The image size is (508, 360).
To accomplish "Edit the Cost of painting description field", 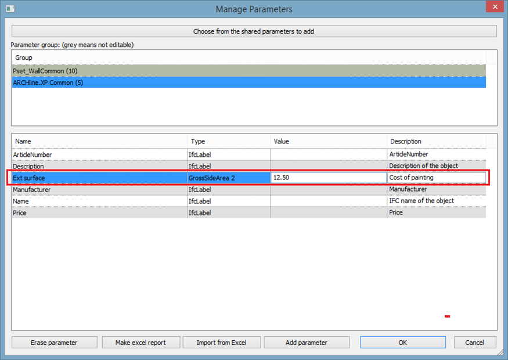I will [x=436, y=178].
